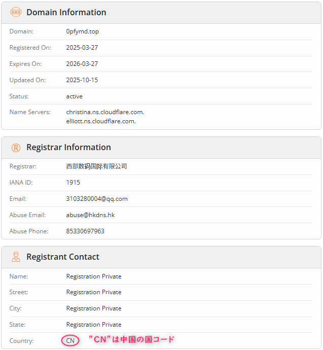Click the registrar email 3103280004@qq.com
The height and width of the screenshot is (350, 323).
pos(97,199)
